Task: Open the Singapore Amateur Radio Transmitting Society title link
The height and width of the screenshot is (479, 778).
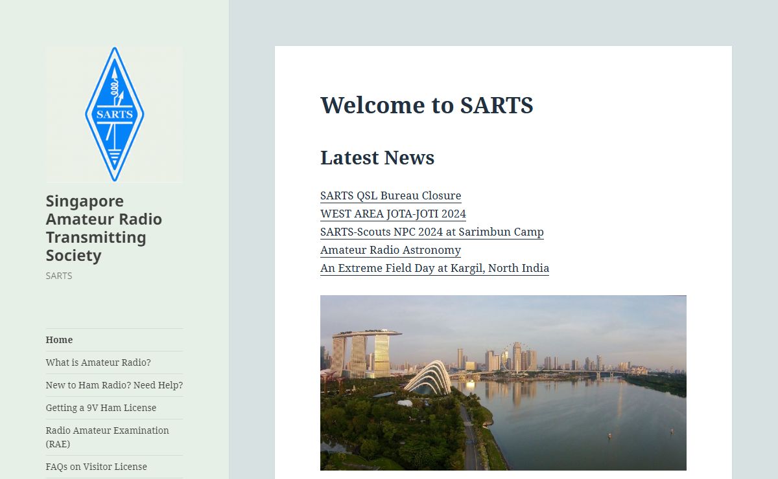Action: tap(104, 228)
